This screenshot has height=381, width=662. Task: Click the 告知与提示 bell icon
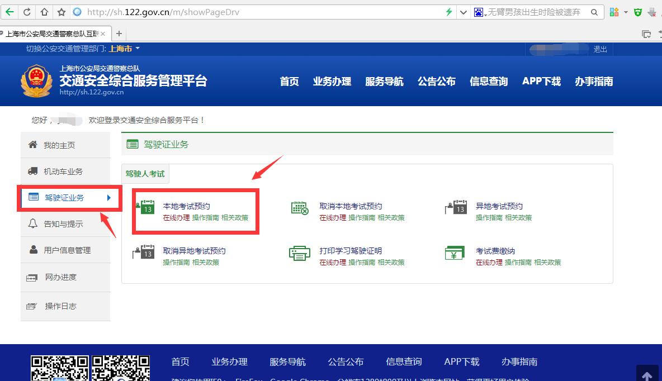click(32, 224)
